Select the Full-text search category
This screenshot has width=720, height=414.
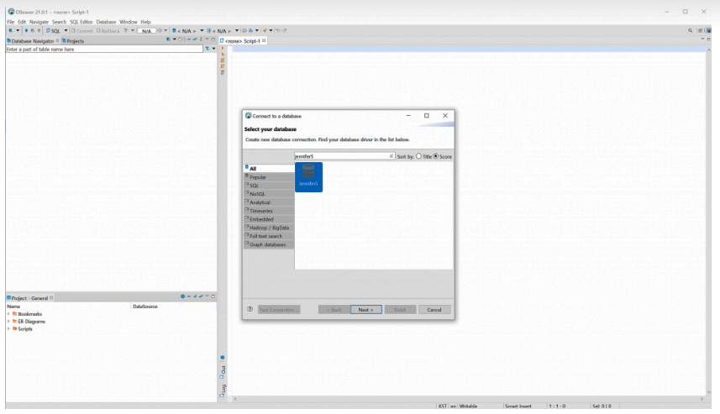click(x=269, y=236)
